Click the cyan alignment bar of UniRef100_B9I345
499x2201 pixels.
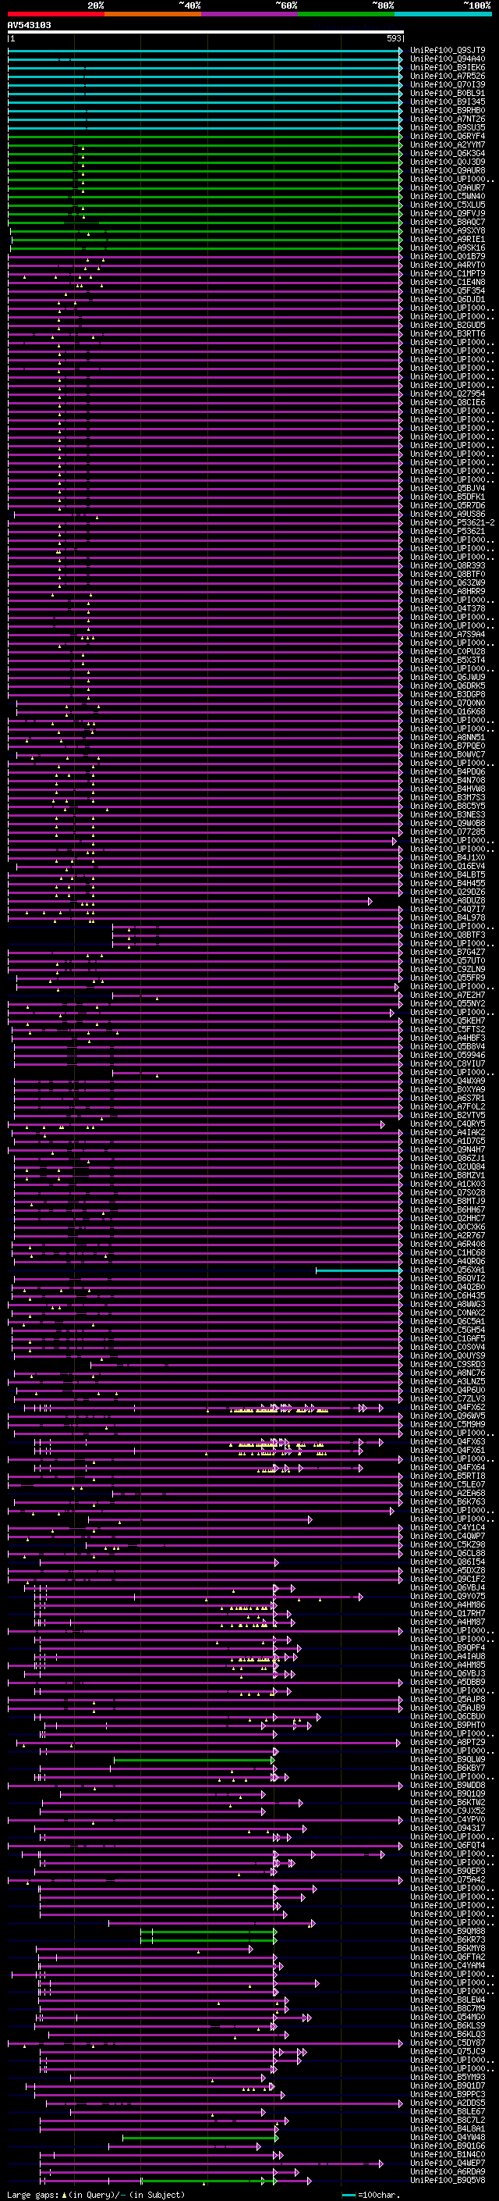[205, 102]
